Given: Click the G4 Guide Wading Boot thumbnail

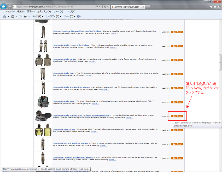Looking at the screenshot, I should tap(43, 116).
